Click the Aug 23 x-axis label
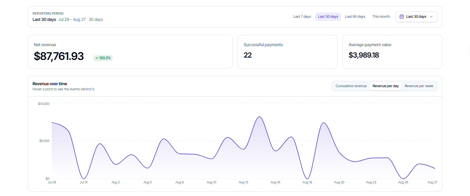The height and width of the screenshot is (196, 470). click(371, 182)
